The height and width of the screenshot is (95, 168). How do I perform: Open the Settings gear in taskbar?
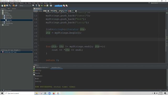tap(45, 93)
